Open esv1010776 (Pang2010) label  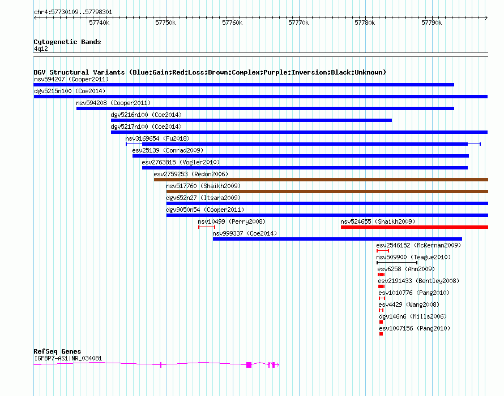click(x=415, y=293)
